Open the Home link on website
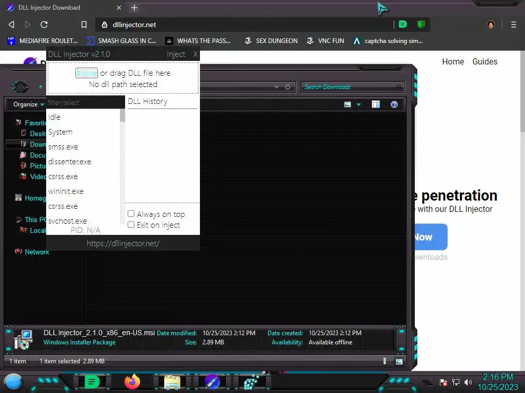The width and height of the screenshot is (525, 393). [x=453, y=61]
